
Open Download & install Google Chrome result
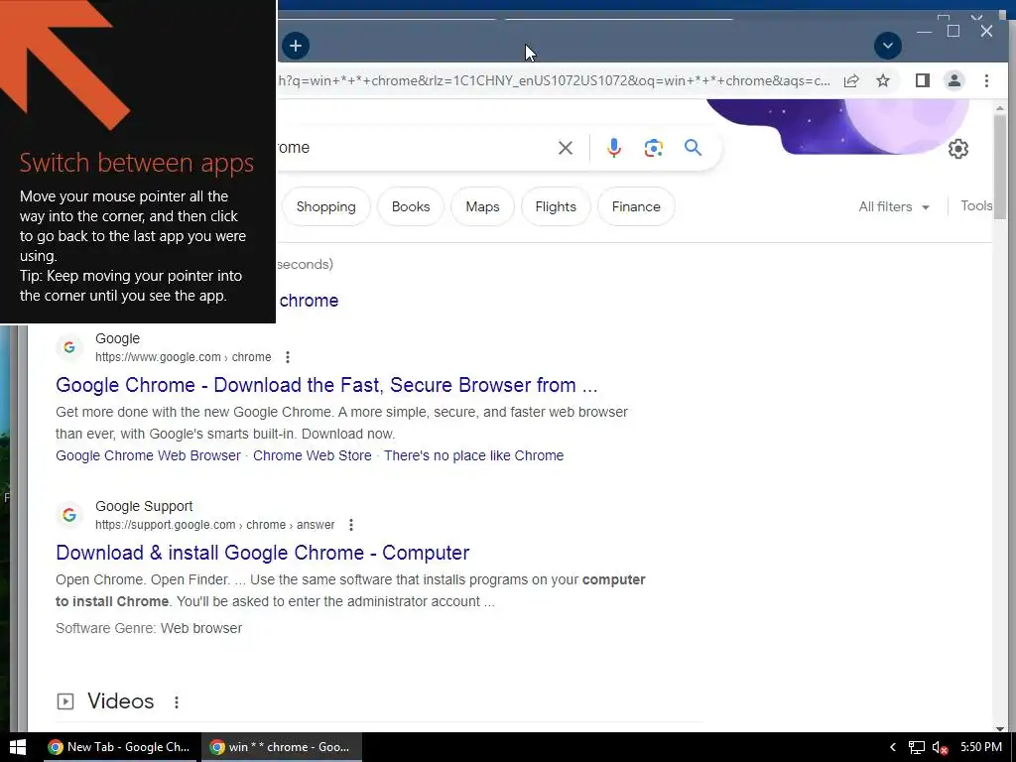pyautogui.click(x=262, y=553)
